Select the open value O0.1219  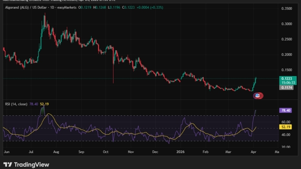click(85, 7)
